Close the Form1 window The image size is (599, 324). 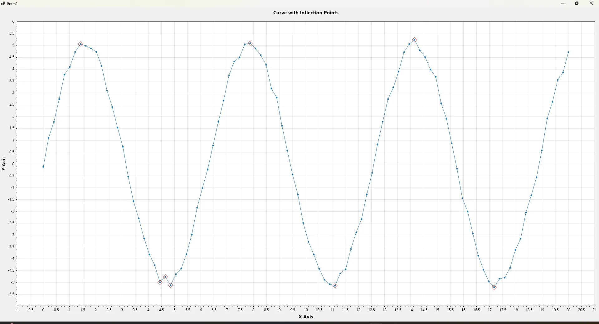[x=592, y=4]
